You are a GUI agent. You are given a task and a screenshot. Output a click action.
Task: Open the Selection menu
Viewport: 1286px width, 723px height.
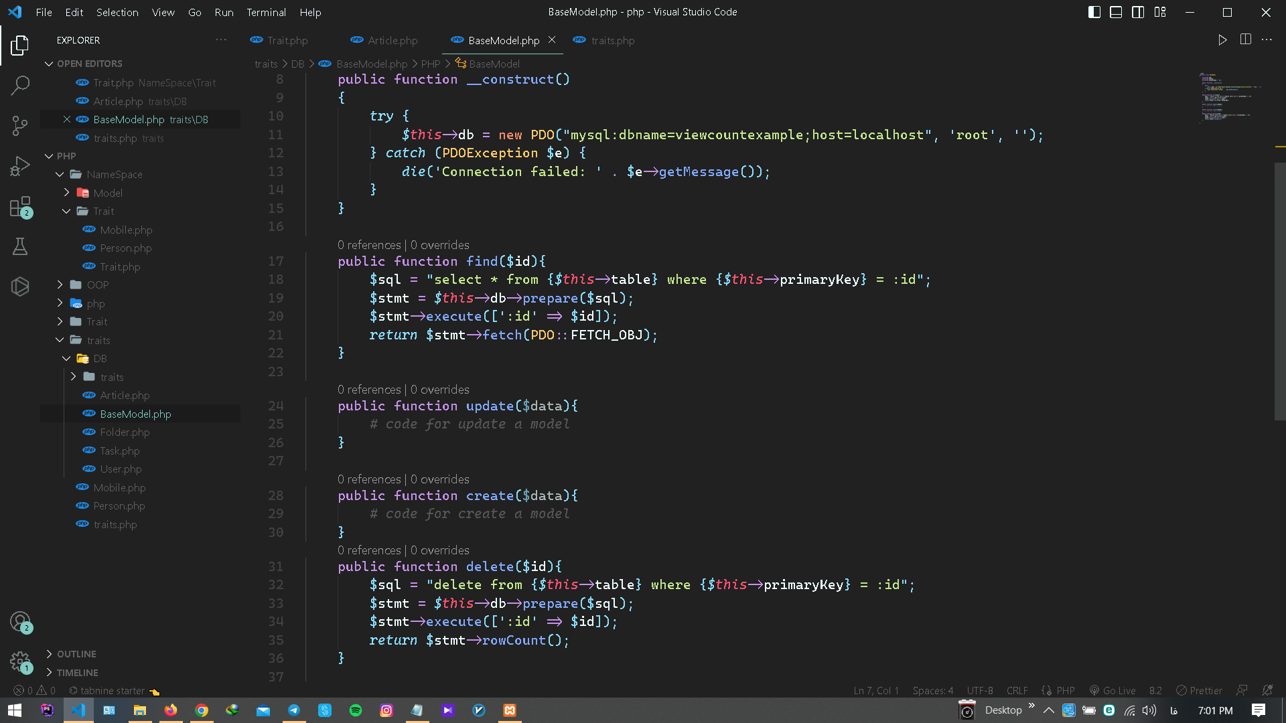click(x=117, y=12)
